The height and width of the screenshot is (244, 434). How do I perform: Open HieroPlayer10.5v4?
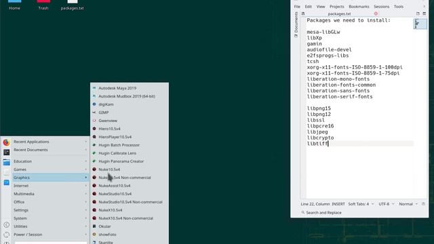tap(130, 137)
